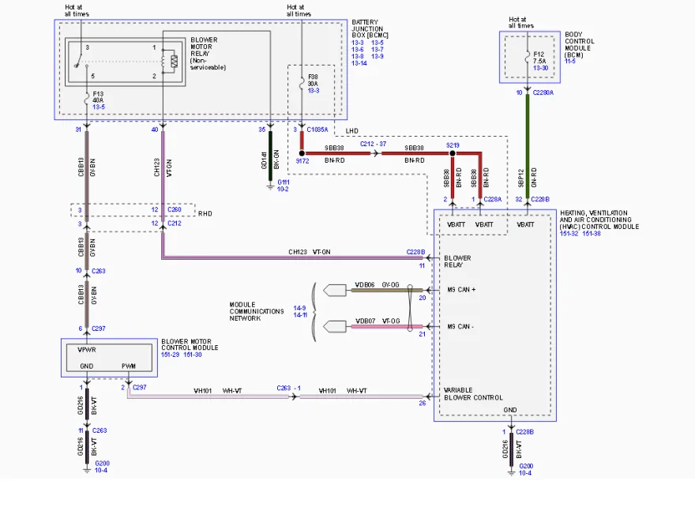The image size is (695, 511).
Task: Select the S219 splice dot
Action: tap(453, 153)
